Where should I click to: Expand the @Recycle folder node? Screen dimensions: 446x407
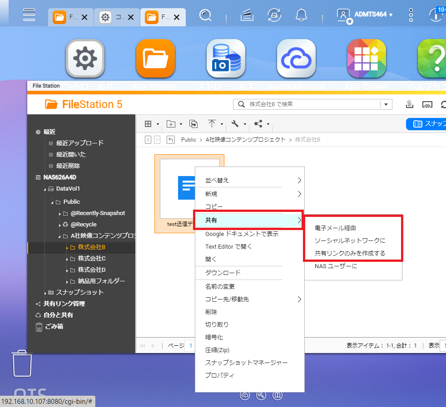click(60, 225)
